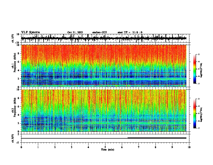
Task: Click the "-3" label on the ch.2 colorbar
Action: point(198,99)
